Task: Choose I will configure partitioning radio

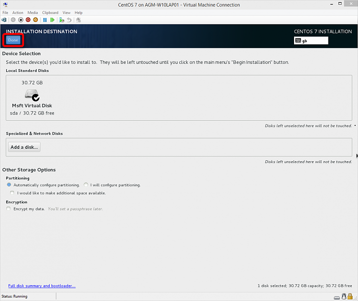Action: (86, 185)
